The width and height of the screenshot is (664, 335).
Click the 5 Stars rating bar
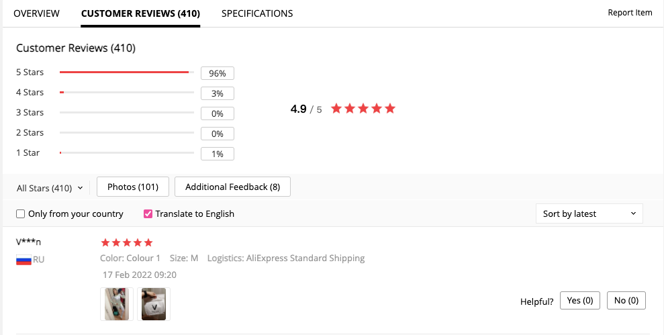click(x=126, y=73)
